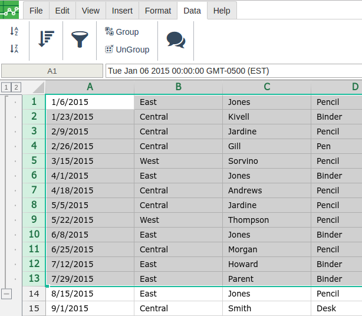Apply the filter funnel icon
The image size is (362, 316).
[80, 39]
